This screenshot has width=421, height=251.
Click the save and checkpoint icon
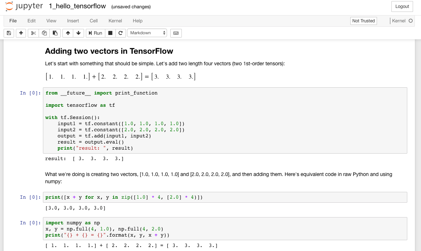click(x=9, y=33)
